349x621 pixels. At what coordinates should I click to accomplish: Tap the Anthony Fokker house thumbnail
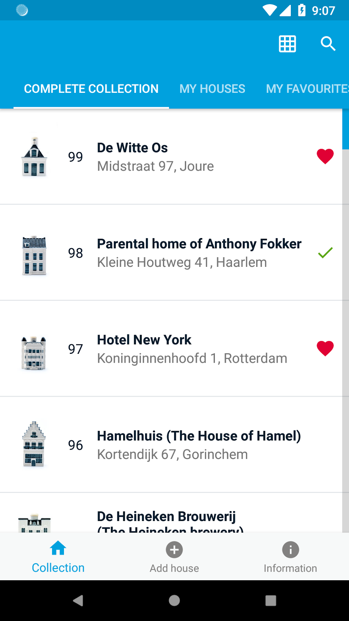(34, 256)
